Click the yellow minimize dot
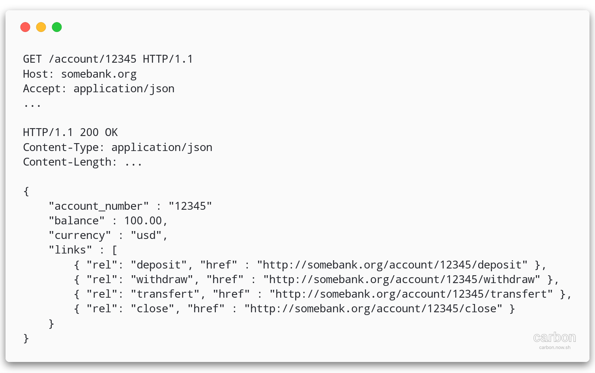Image resolution: width=595 pixels, height=373 pixels. pos(41,27)
